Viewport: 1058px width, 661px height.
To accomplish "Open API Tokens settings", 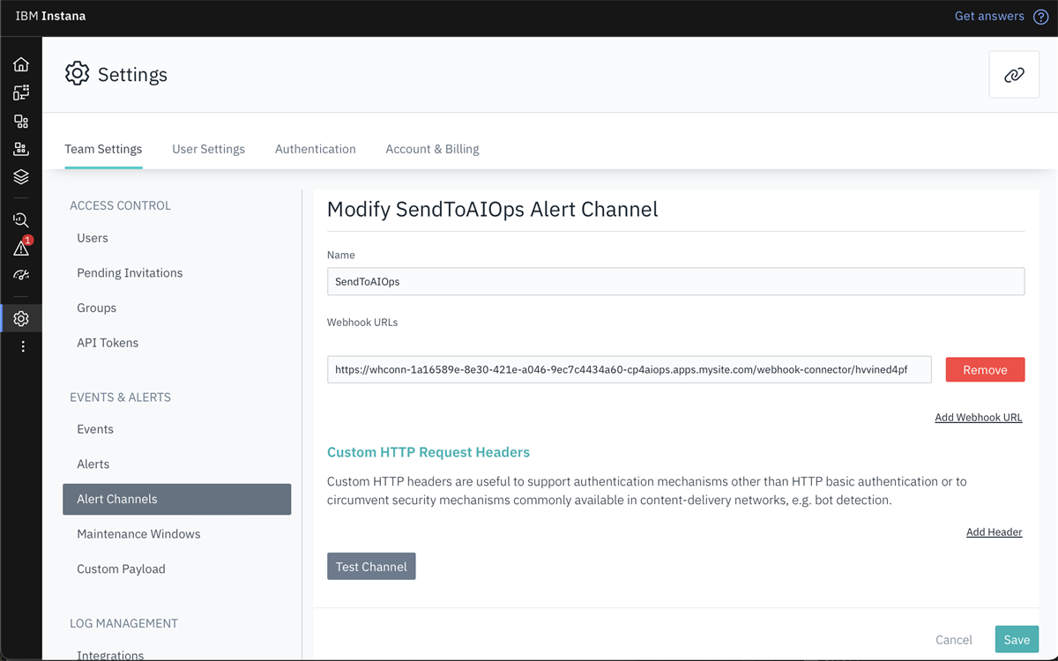I will pyautogui.click(x=108, y=343).
